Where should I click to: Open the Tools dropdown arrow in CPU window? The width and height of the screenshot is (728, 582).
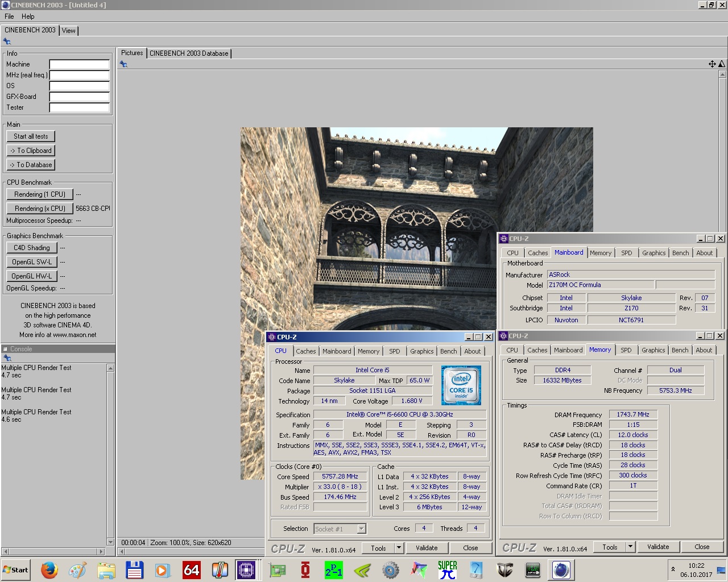399,548
